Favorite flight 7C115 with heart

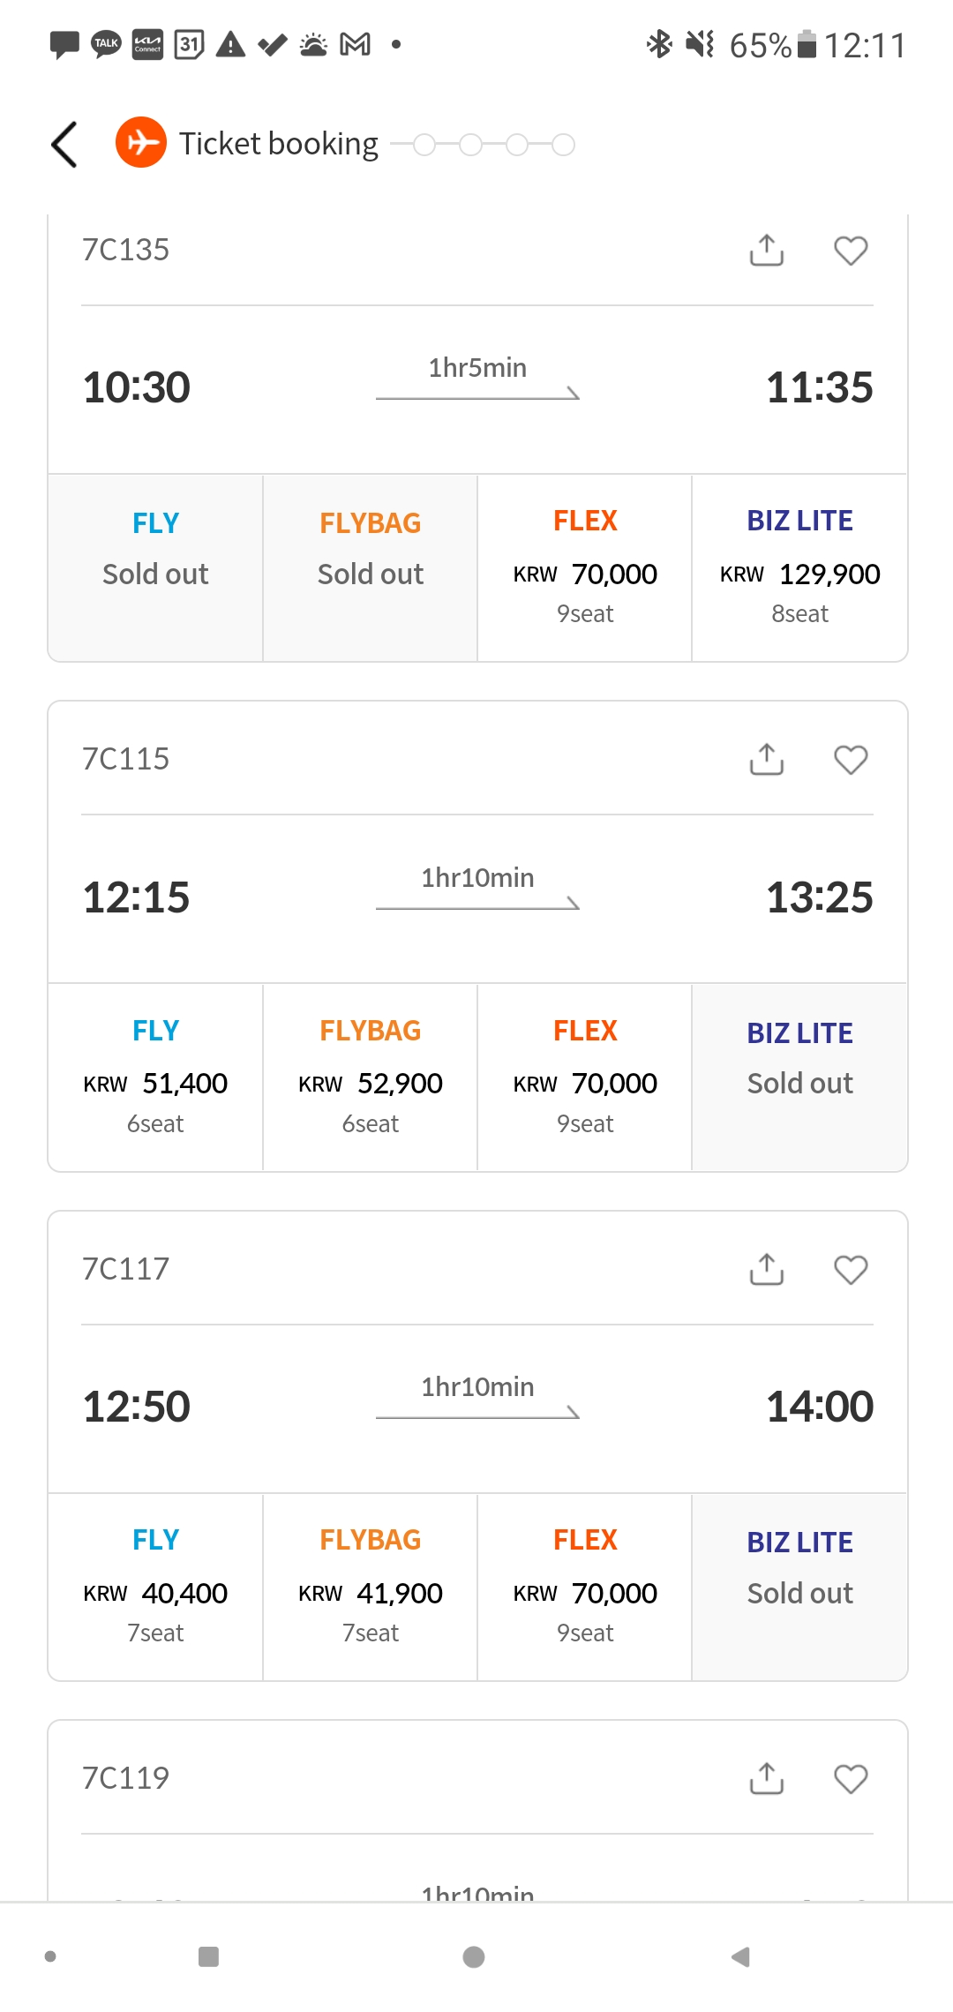pyautogui.click(x=851, y=760)
